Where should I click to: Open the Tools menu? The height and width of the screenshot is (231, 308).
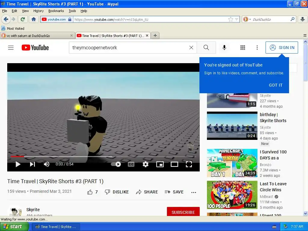click(x=72, y=11)
